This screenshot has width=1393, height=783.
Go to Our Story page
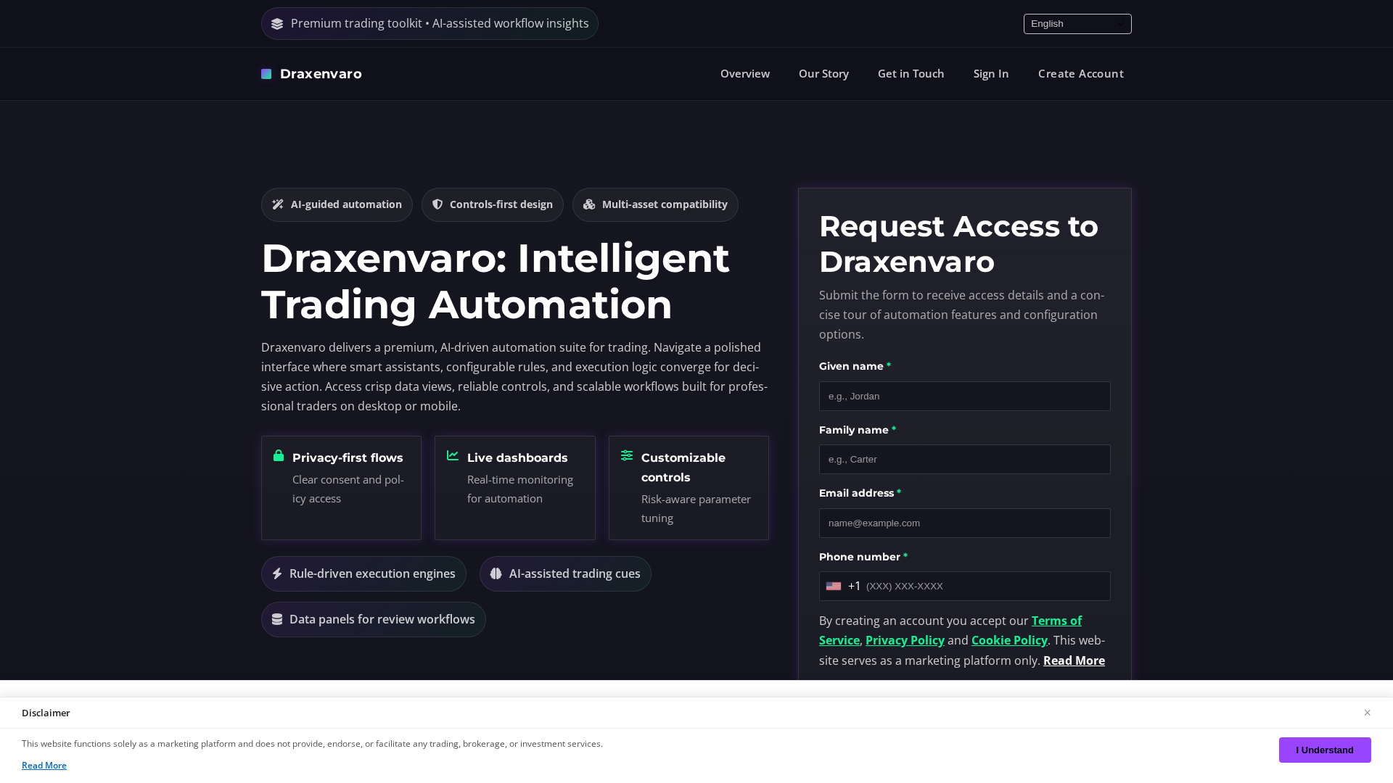[x=823, y=73]
